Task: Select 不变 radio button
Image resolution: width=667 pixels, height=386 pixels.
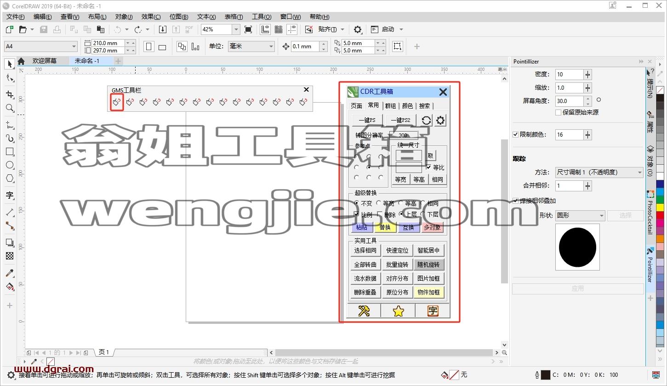Action: click(x=357, y=203)
